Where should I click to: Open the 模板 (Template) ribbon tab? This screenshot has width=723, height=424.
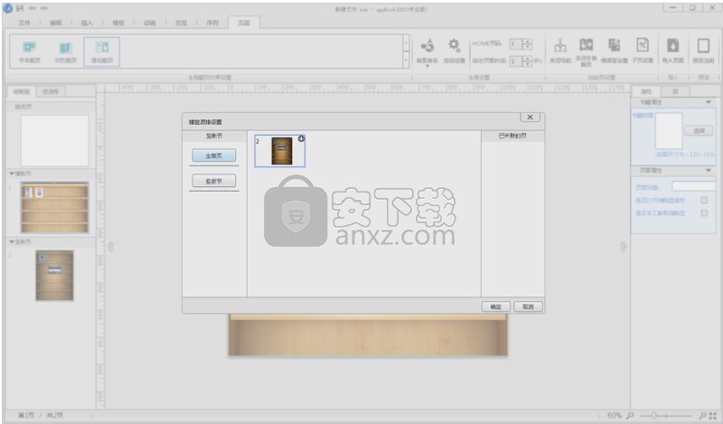(118, 23)
